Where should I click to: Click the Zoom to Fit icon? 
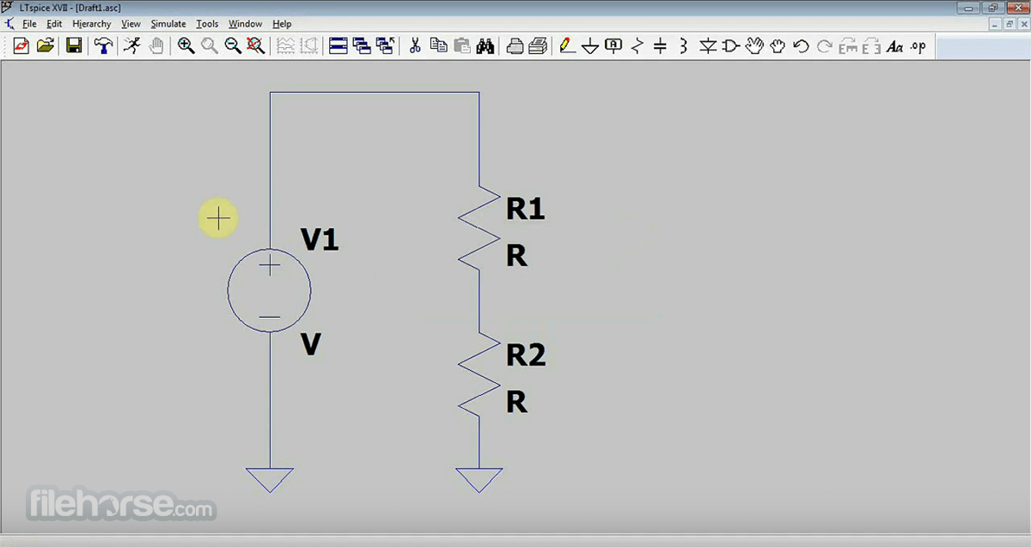coord(255,46)
